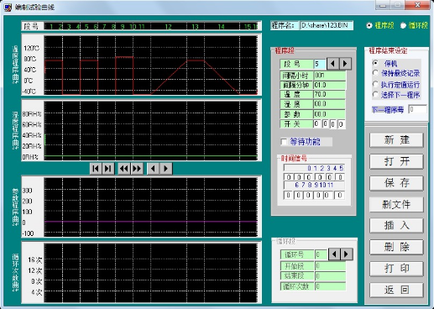434x309 pixels.
Task: Click the 返回 button
Action: click(396, 290)
